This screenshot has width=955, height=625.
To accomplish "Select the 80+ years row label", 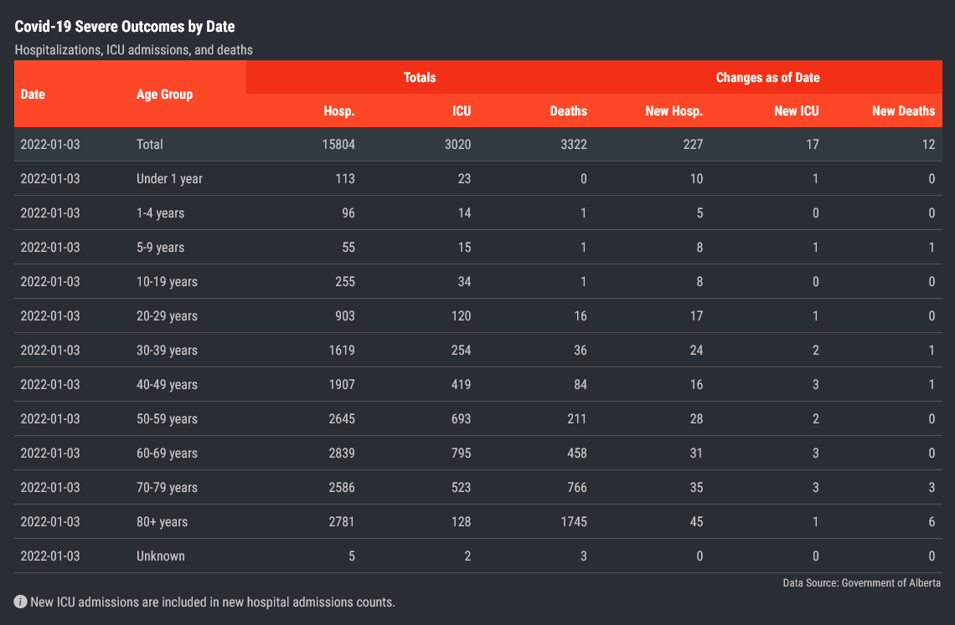I will (162, 521).
